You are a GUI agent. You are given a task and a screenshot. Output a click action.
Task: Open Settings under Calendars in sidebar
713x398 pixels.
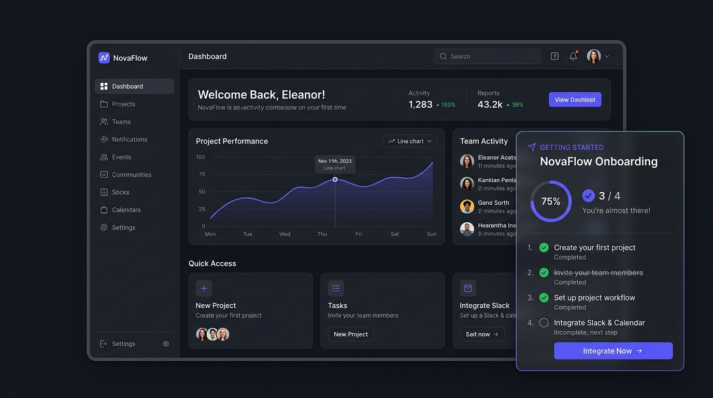click(x=134, y=227)
